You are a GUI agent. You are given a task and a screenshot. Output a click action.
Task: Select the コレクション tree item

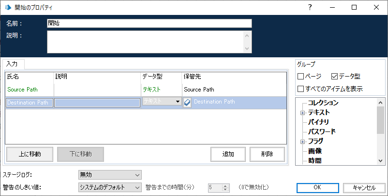[x=323, y=103]
